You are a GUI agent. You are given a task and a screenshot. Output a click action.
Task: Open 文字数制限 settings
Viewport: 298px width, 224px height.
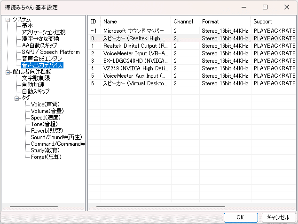click(x=36, y=78)
